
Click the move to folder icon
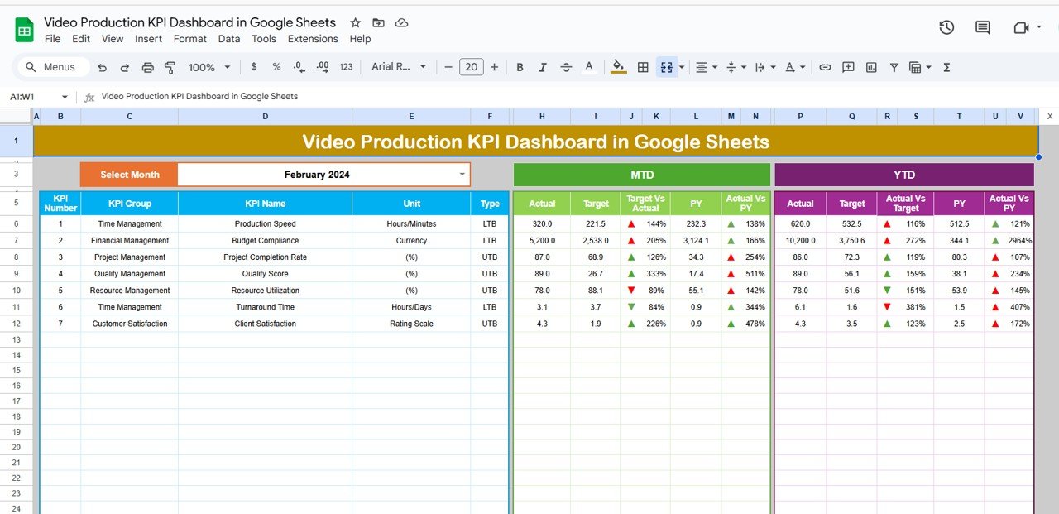[378, 22]
